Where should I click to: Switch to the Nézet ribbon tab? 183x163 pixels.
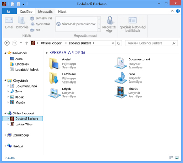[x=62, y=11]
